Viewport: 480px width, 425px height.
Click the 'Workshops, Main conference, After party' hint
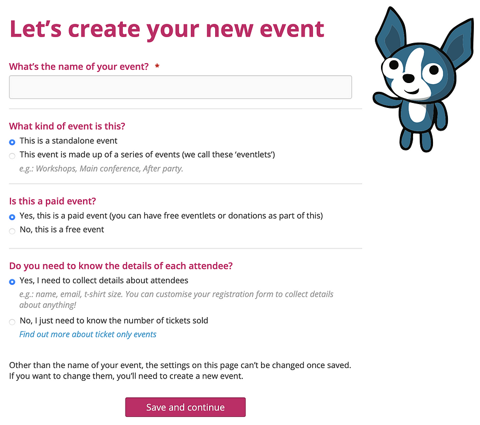pyautogui.click(x=101, y=169)
